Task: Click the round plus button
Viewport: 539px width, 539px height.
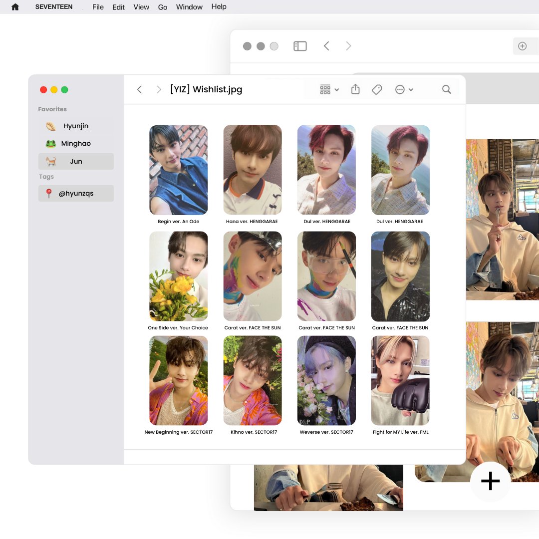Action: point(491,481)
